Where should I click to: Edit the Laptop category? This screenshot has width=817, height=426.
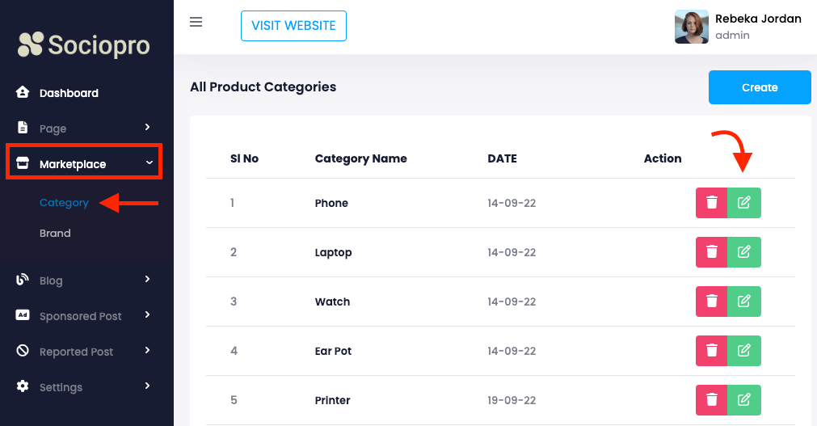(744, 252)
